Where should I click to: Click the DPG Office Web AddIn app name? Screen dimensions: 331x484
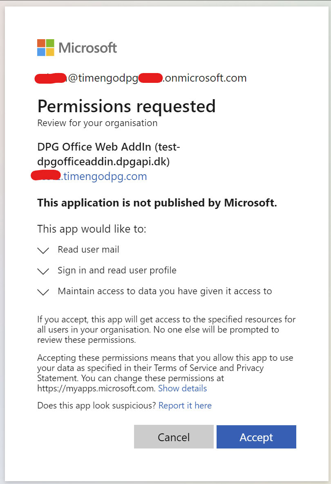click(x=108, y=154)
